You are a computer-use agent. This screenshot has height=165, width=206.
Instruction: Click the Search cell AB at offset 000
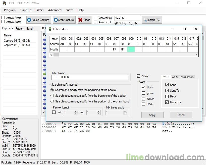pos(63,44)
